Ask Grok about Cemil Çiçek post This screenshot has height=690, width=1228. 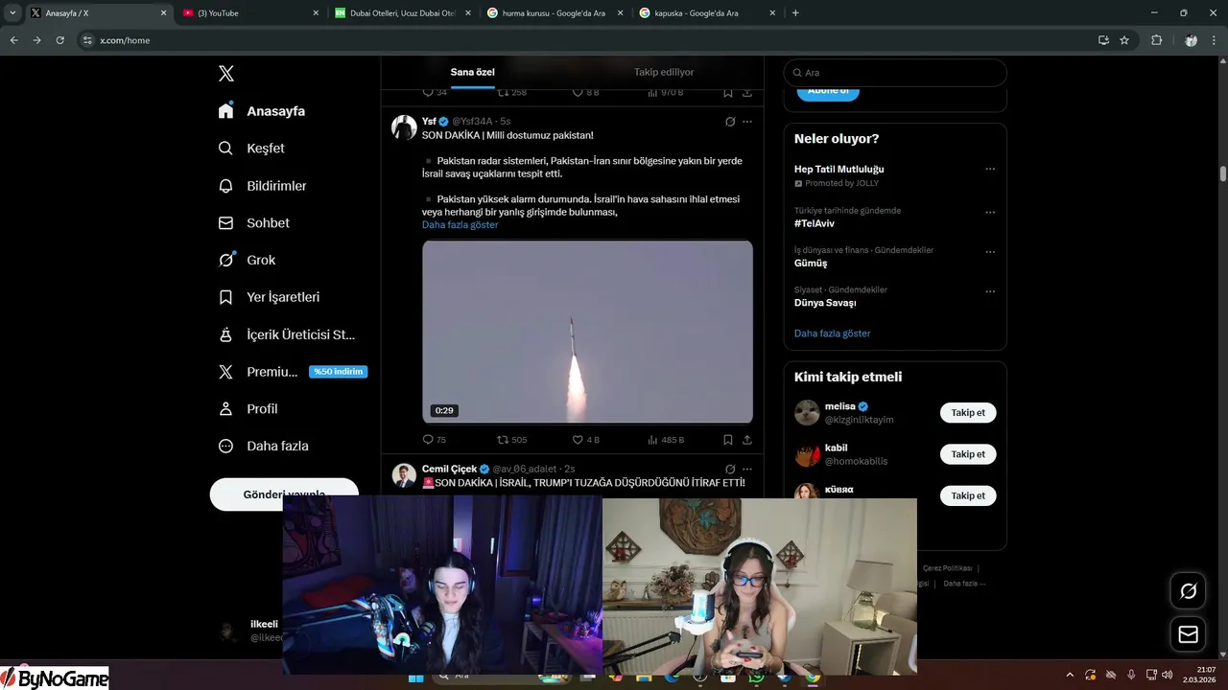coord(729,469)
